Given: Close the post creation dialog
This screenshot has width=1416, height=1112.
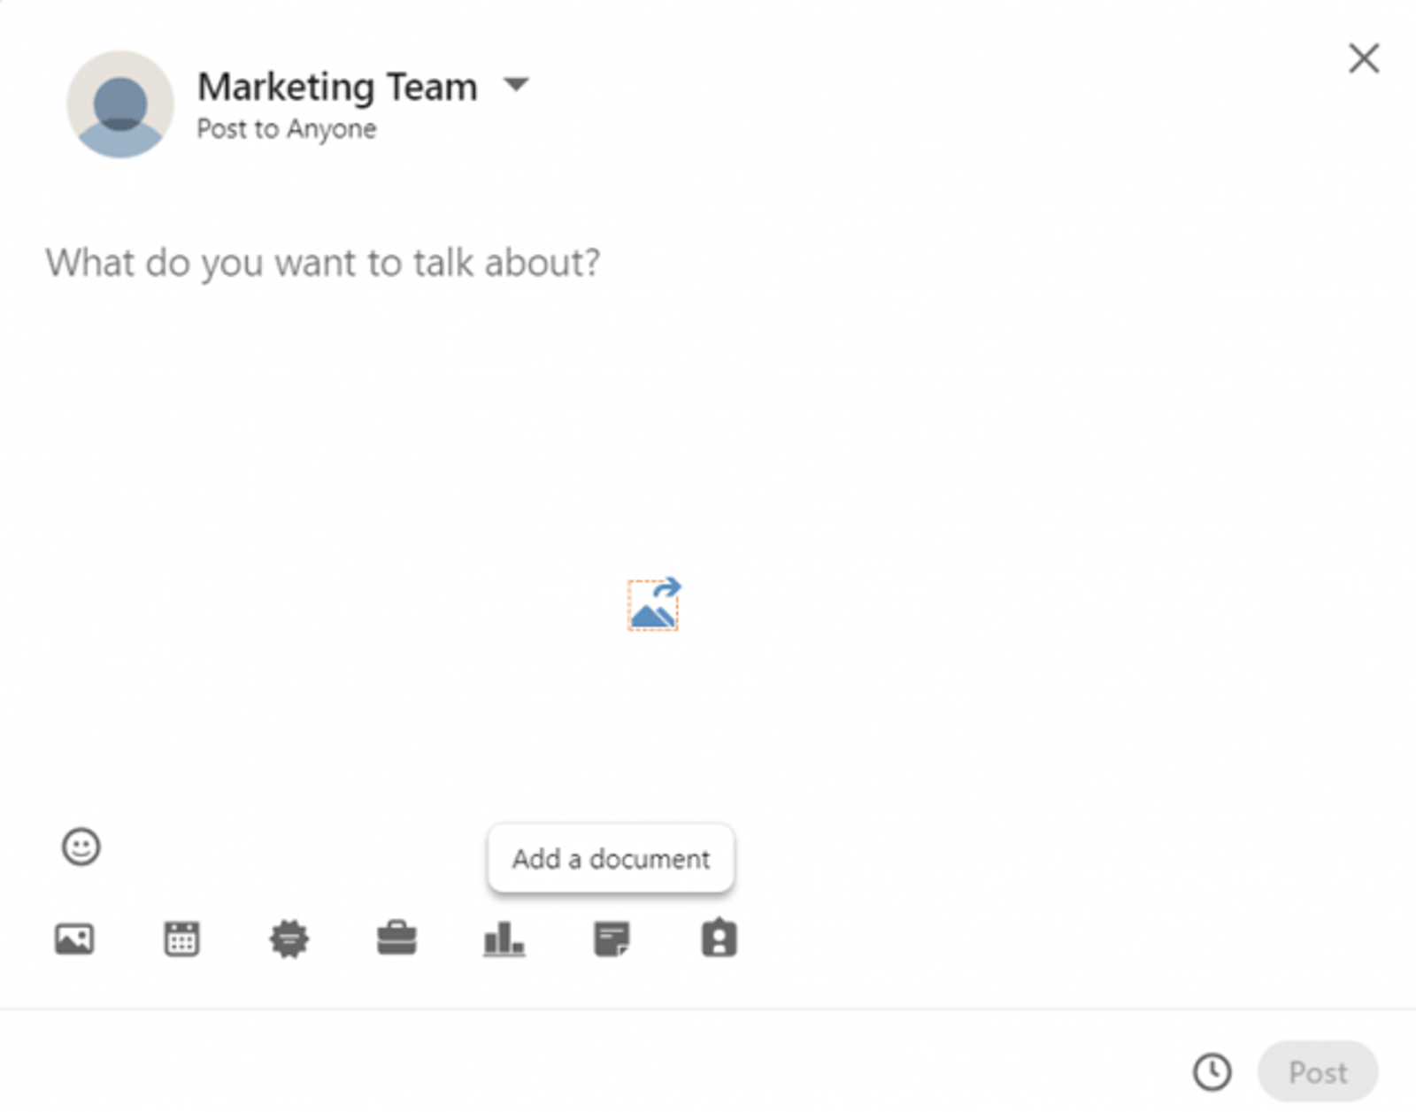Looking at the screenshot, I should 1364,58.
